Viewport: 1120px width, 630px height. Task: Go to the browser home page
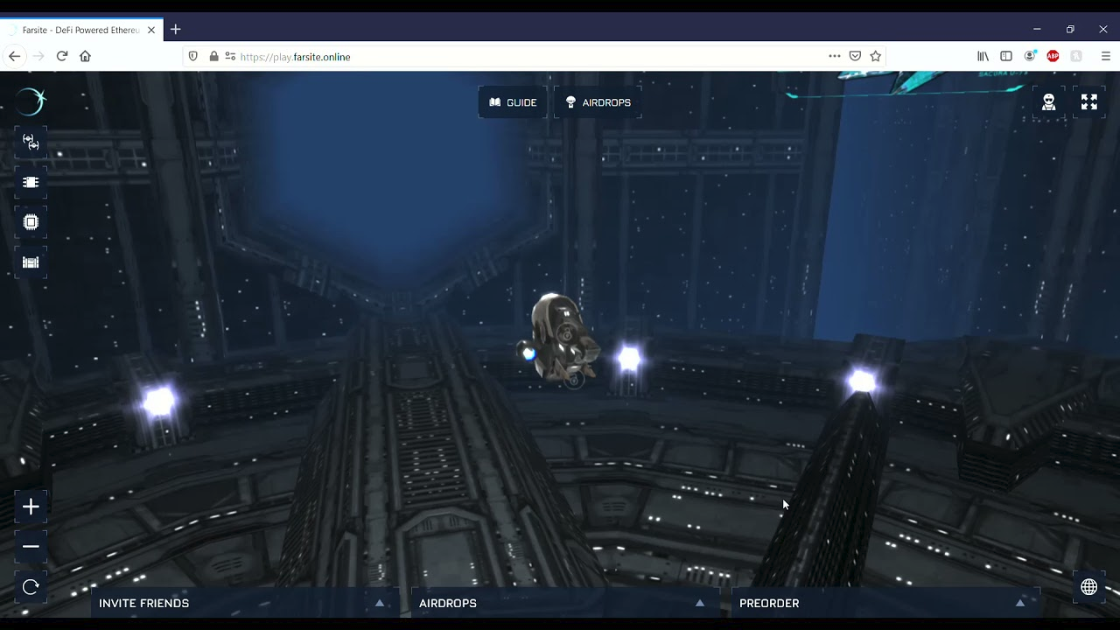85,56
